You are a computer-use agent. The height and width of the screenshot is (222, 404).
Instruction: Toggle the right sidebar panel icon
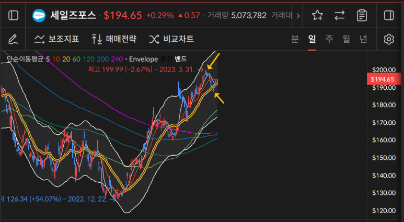[389, 16]
